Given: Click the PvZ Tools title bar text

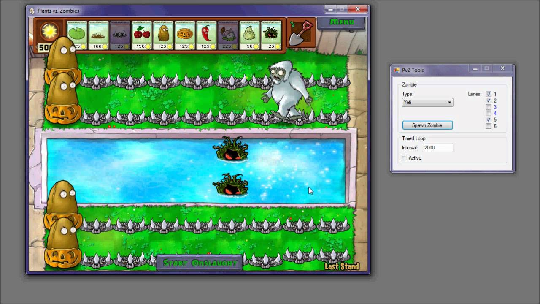Looking at the screenshot, I should click(413, 70).
